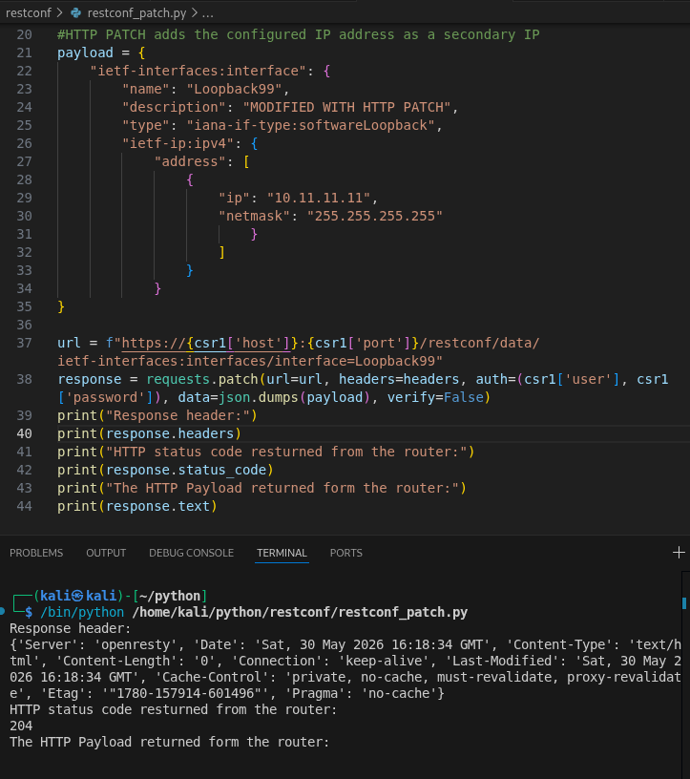Click print(response.headers) on line 40
Image resolution: width=690 pixels, height=779 pixels.
coord(149,433)
